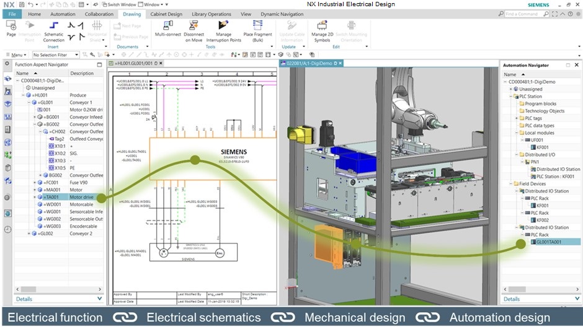Click Place Fragment (Bulk) icon
This screenshot has height=332, width=583.
[x=257, y=30]
